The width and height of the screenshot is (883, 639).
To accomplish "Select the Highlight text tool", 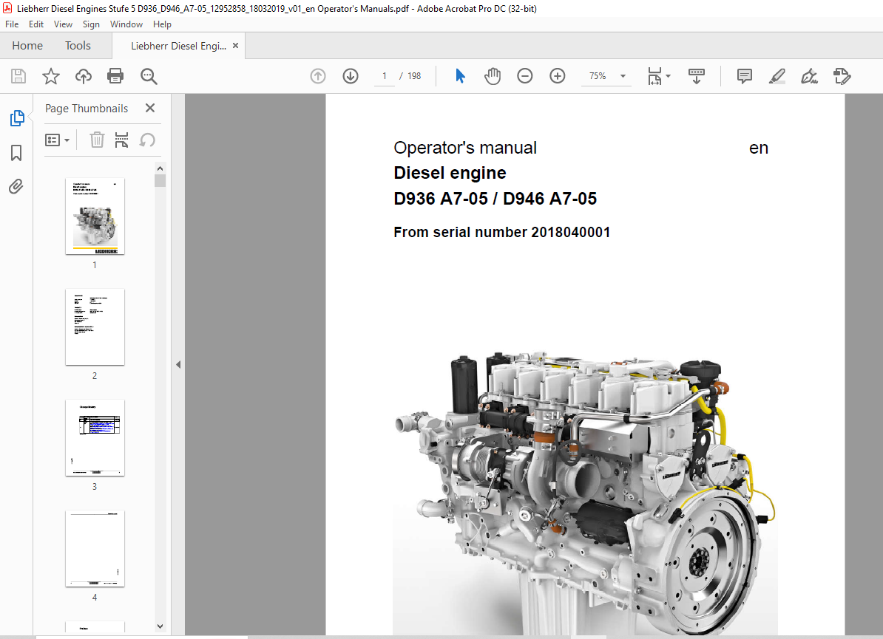I will pyautogui.click(x=777, y=76).
